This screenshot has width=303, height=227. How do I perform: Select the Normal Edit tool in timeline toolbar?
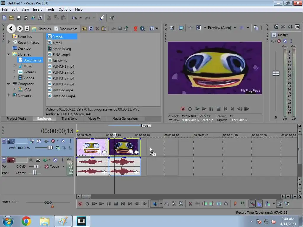pos(155,204)
